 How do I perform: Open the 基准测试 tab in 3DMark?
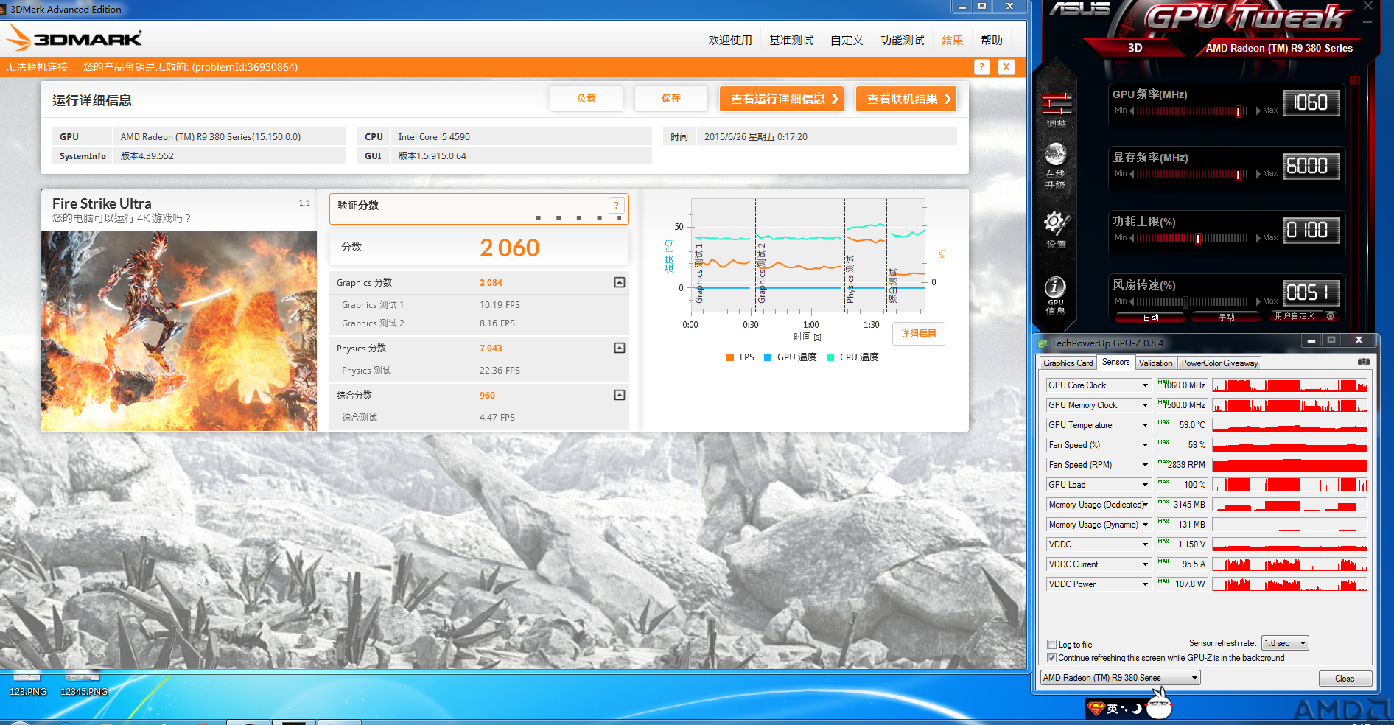[x=791, y=40]
